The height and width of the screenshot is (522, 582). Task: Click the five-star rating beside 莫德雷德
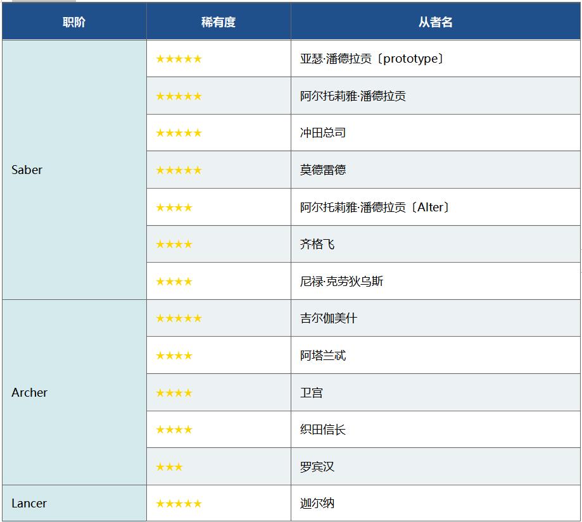click(x=179, y=170)
